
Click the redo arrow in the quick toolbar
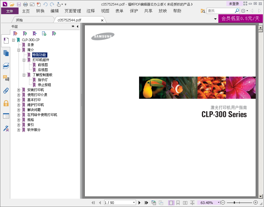[x=52, y=4]
